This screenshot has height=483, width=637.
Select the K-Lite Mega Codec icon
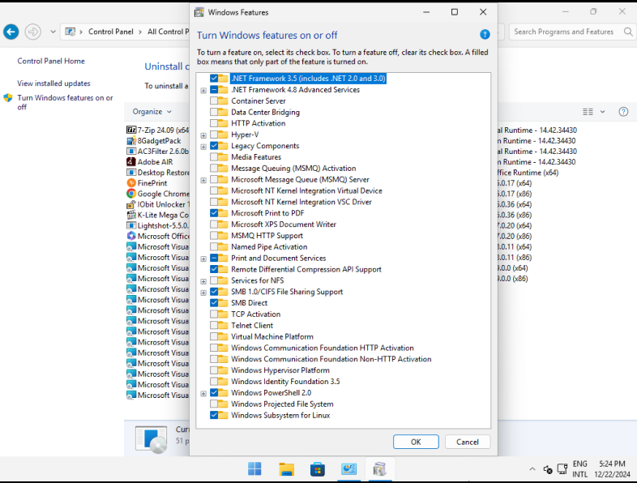click(131, 215)
